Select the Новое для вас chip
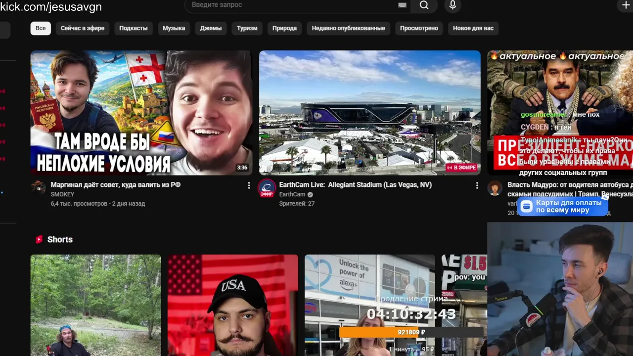 tap(473, 28)
